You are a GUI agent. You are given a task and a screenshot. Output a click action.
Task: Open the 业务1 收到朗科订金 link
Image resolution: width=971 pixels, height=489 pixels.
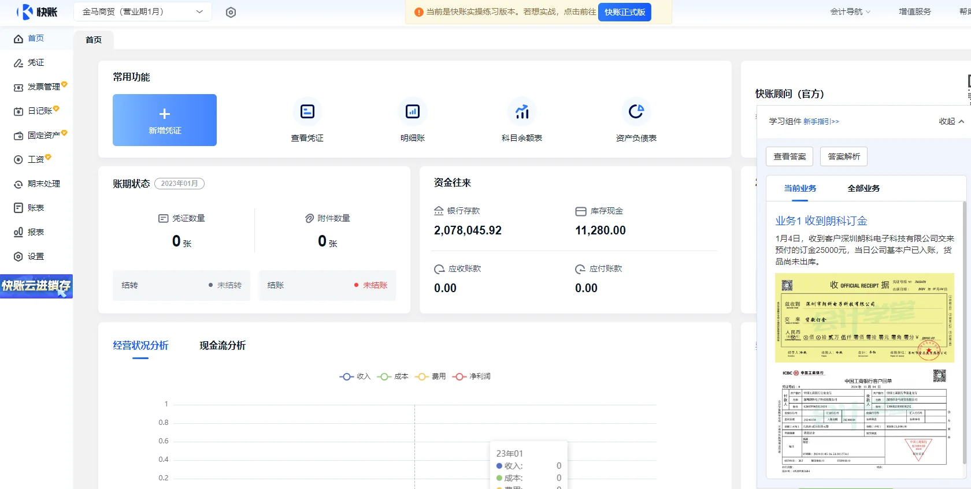click(821, 221)
